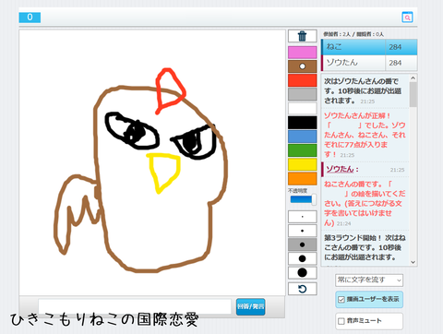Select the pink color swatch
This screenshot has height=334, width=443.
click(302, 53)
